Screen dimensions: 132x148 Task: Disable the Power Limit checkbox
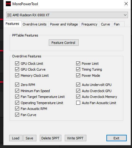[x=78, y=64]
